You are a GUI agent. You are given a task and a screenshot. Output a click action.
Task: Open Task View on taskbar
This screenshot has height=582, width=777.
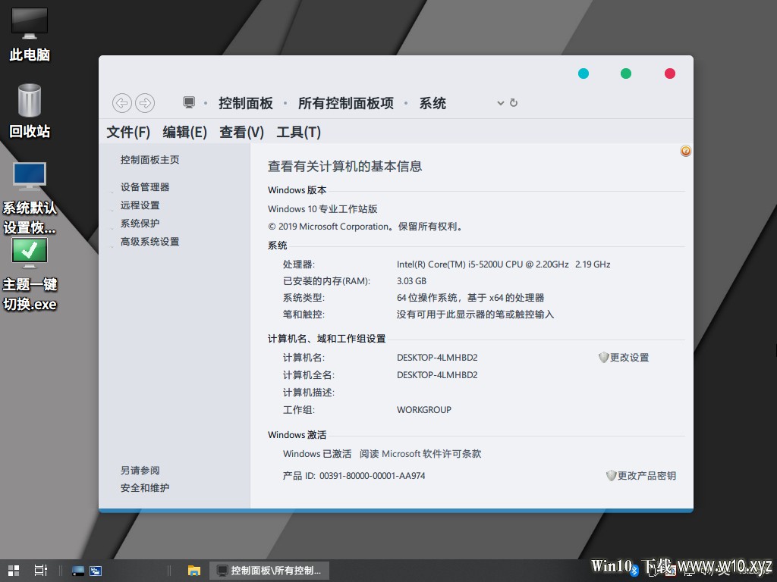pyautogui.click(x=41, y=571)
